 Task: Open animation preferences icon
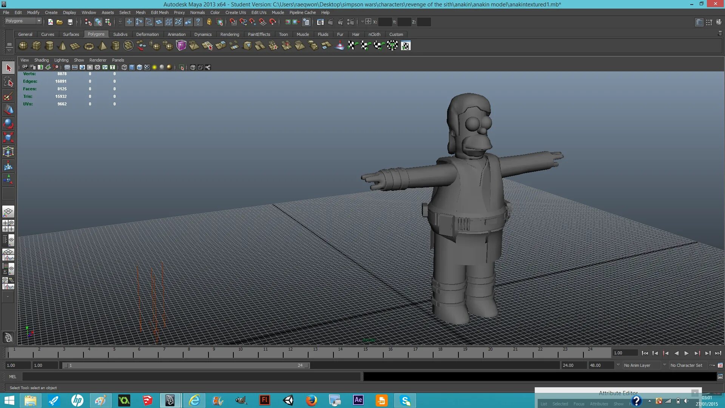click(720, 365)
